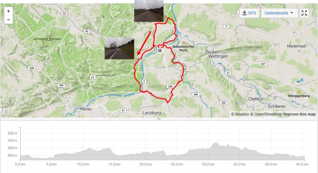This screenshot has height=173, width=318.
Task: Grab the map/elevation divider handle
Action: click(159, 119)
